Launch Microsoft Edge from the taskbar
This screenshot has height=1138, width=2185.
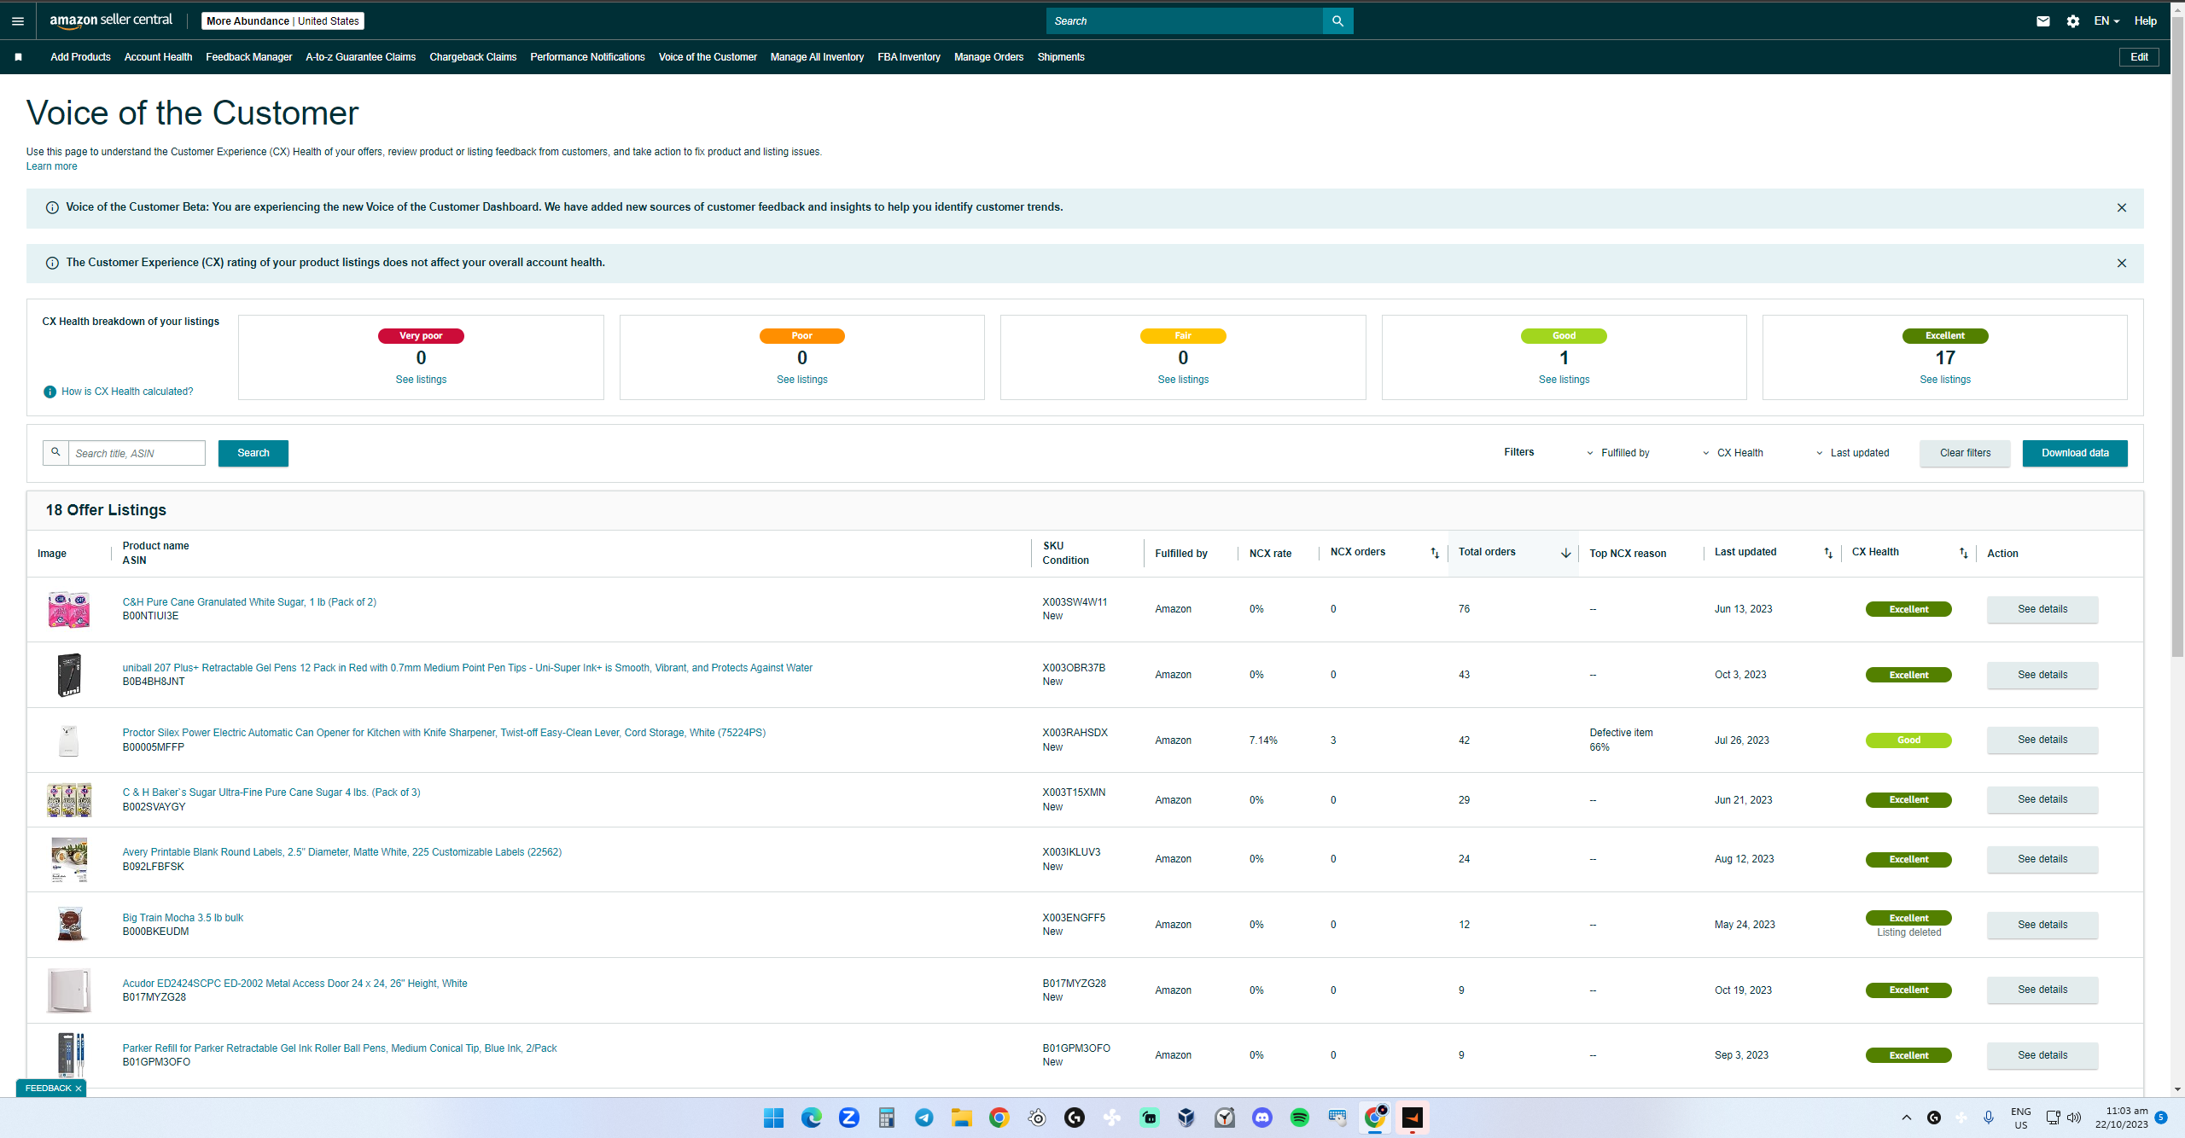tap(811, 1118)
